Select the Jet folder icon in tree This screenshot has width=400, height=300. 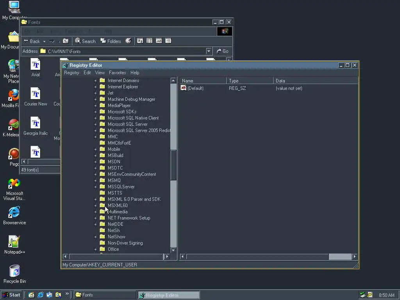tap(102, 93)
